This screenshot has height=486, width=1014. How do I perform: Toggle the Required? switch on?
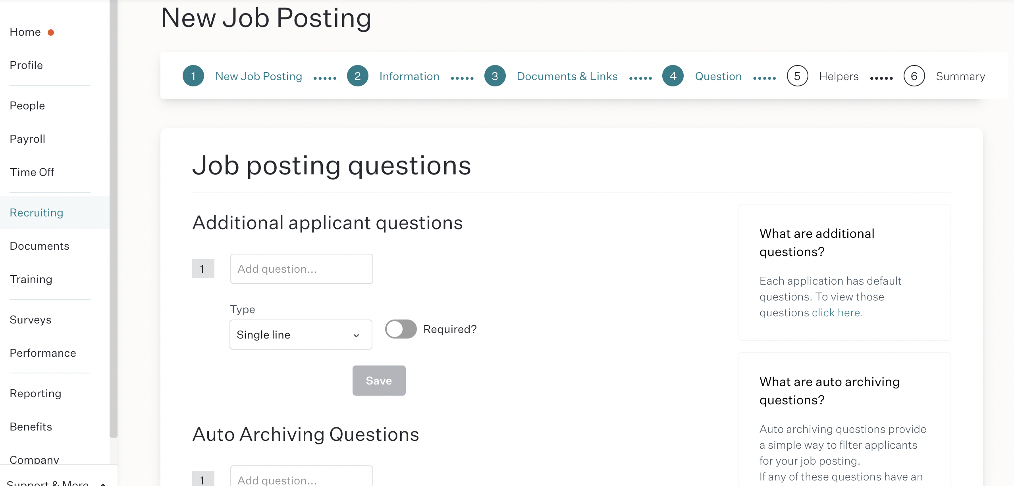401,329
